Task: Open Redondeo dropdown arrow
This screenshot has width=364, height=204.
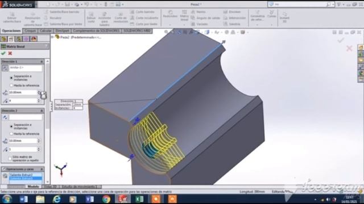Action: 170,24
